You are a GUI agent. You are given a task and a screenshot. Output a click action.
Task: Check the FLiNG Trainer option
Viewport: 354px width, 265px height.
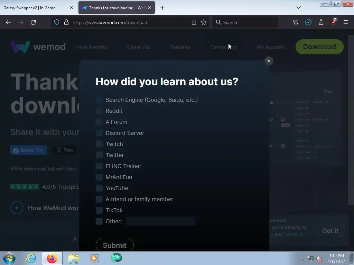(x=99, y=166)
